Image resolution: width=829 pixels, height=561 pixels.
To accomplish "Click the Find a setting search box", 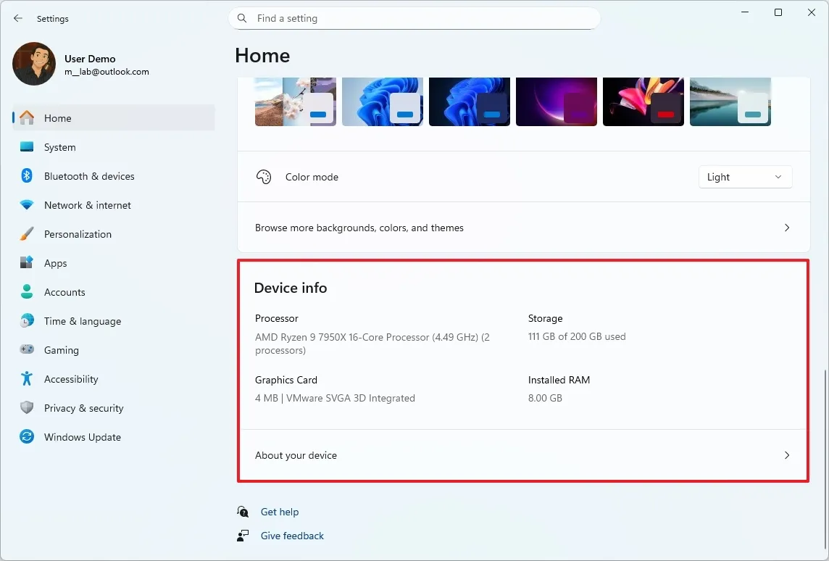I will point(414,18).
